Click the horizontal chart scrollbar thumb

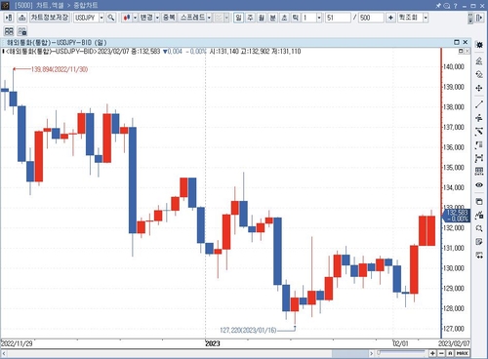pos(349,353)
